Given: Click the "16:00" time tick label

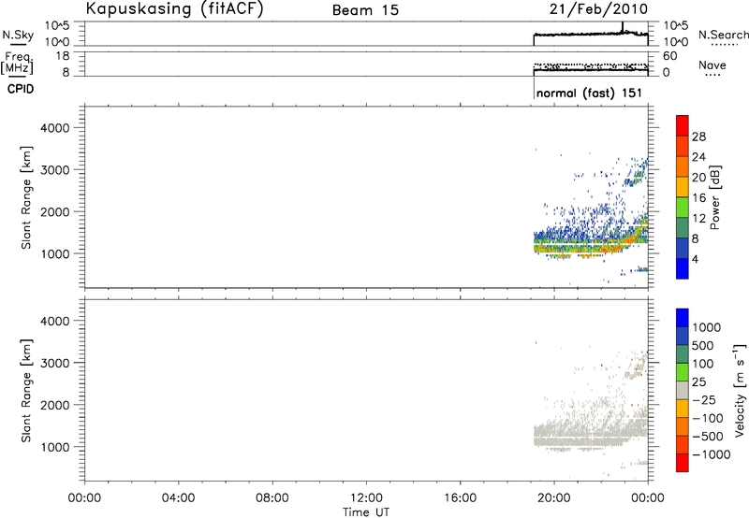Looking at the screenshot, I should pos(460,498).
